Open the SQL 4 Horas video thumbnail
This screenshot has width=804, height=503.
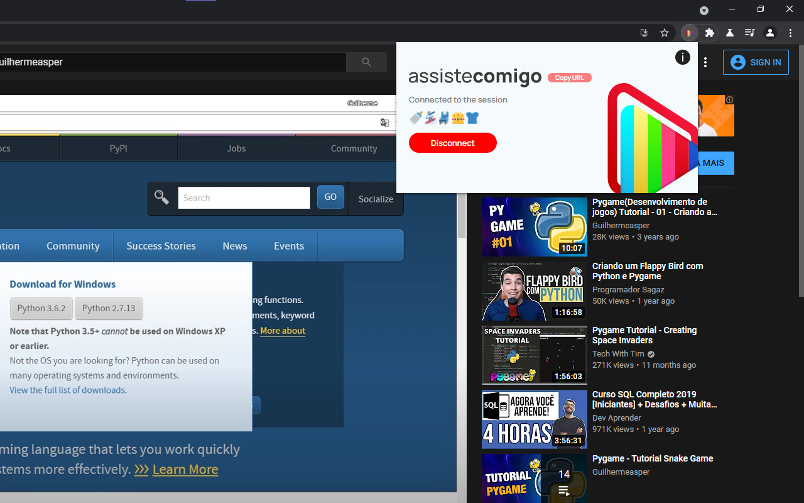[x=535, y=419]
